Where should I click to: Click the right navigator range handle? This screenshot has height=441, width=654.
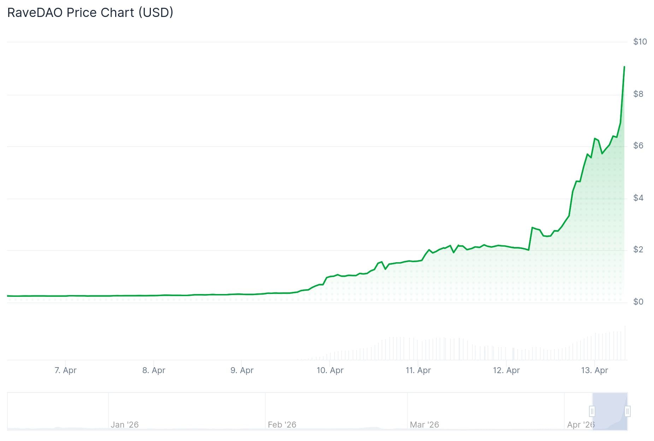[628, 411]
